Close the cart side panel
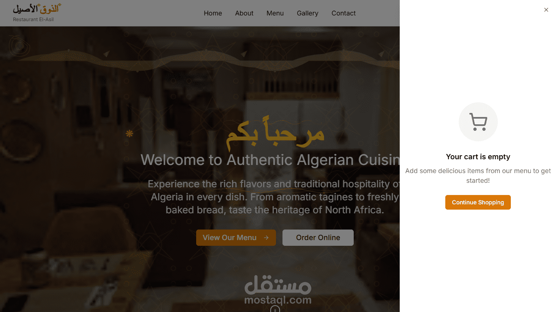The height and width of the screenshot is (312, 556). [546, 10]
